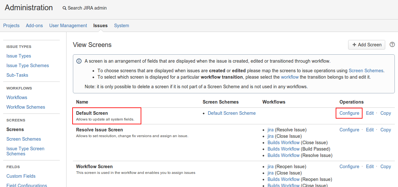Follow Screen Schemes link in info box
The width and height of the screenshot is (398, 187).
tap(366, 71)
